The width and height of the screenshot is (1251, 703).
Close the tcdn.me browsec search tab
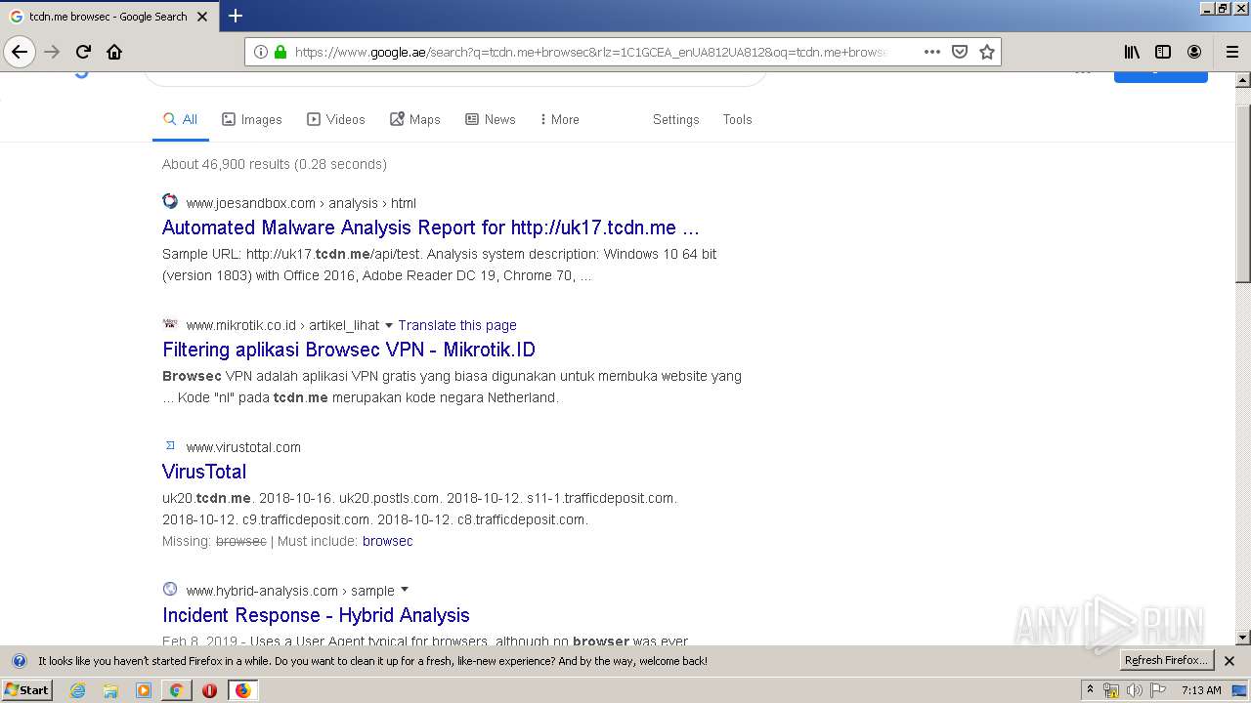point(202,17)
